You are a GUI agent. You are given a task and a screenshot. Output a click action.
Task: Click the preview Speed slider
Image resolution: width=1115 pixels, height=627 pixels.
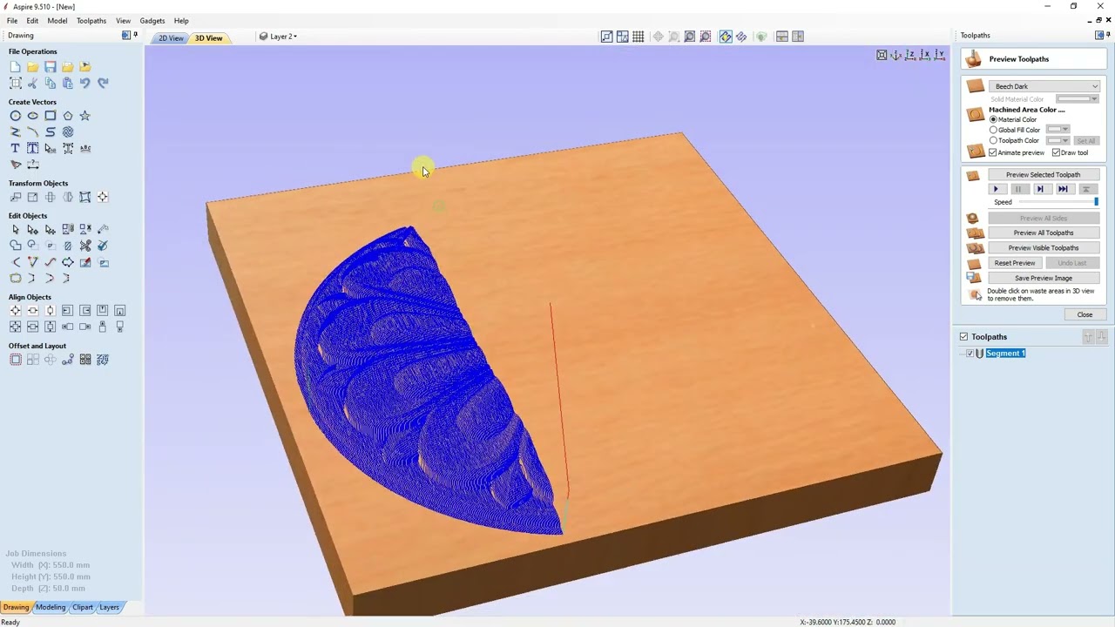tap(1058, 202)
